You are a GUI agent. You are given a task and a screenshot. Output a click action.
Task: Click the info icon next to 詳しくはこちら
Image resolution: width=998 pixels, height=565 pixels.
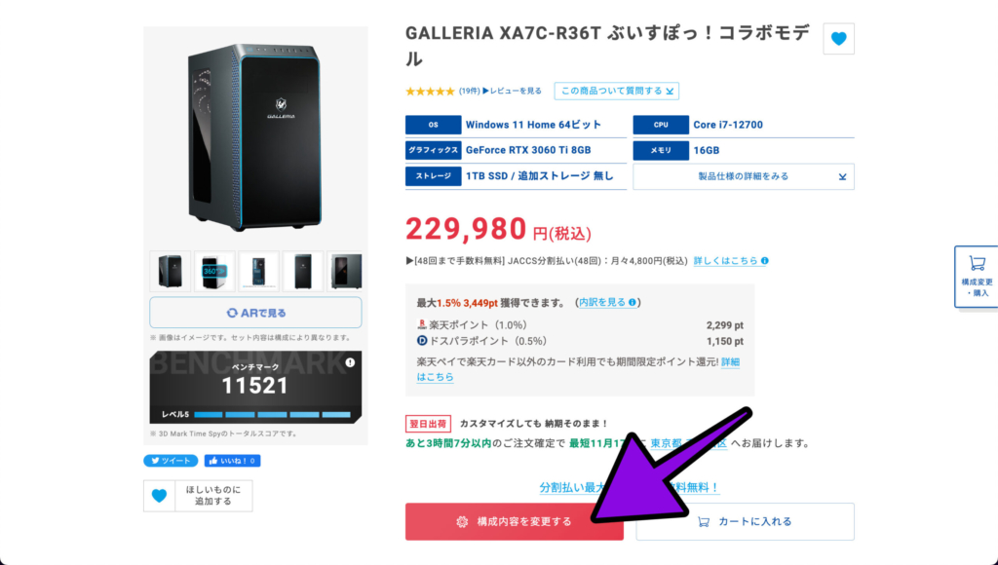point(764,261)
